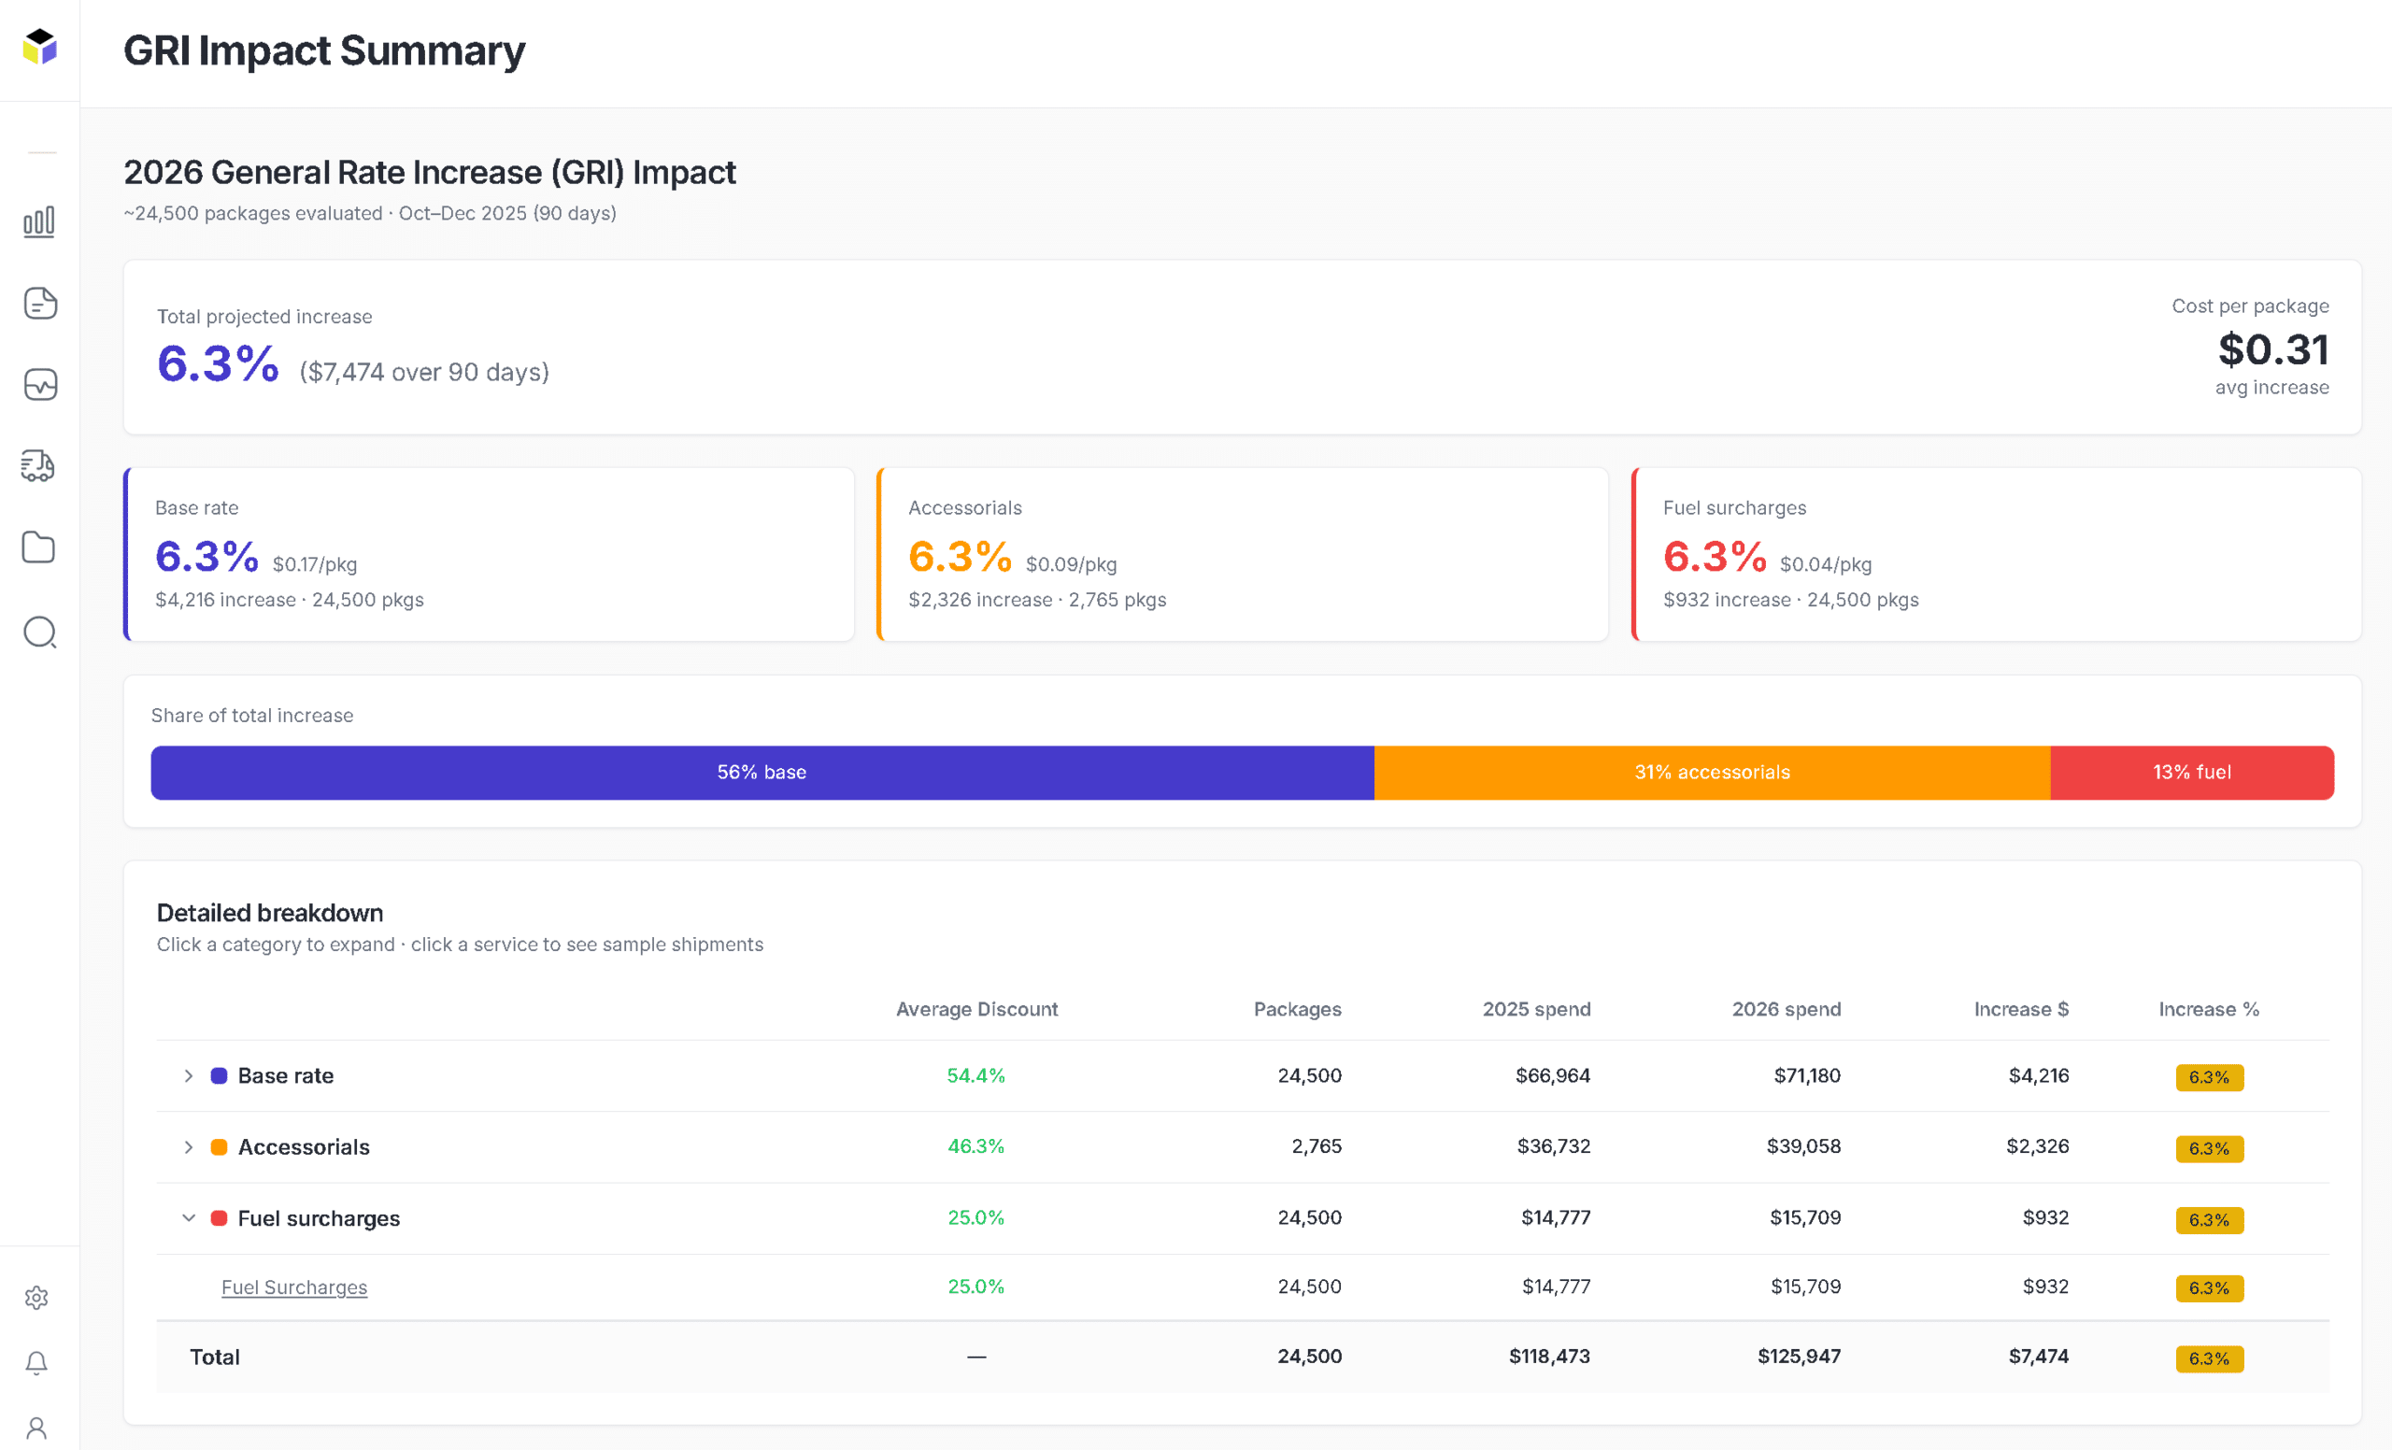
Task: Open settings with the gear icon
Action: click(36, 1298)
